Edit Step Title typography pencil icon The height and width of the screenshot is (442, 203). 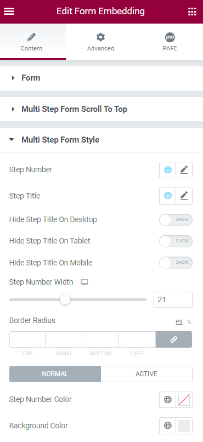click(184, 196)
